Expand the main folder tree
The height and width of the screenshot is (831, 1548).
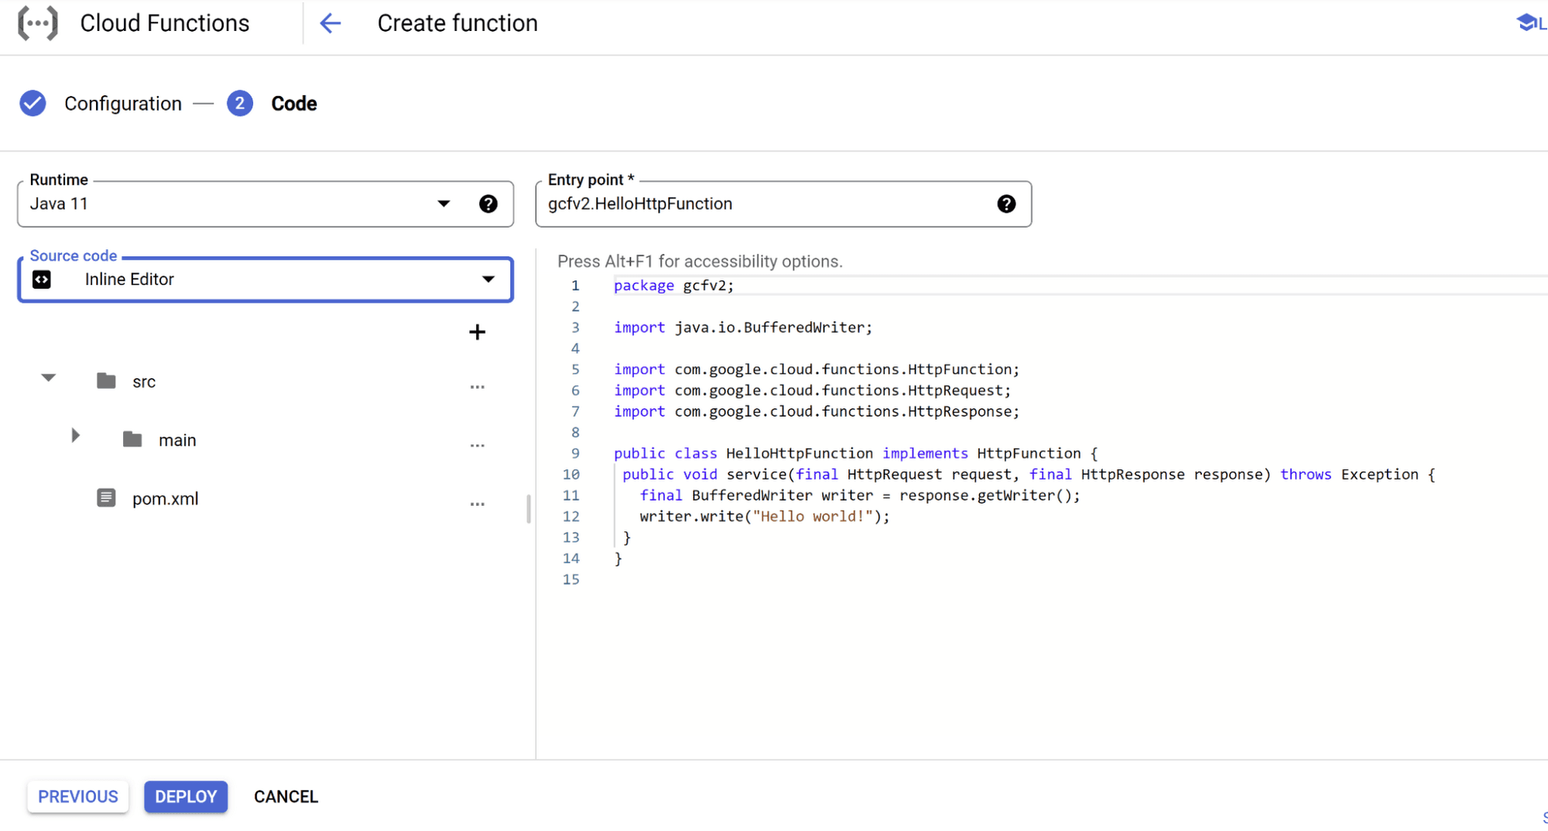(x=75, y=436)
